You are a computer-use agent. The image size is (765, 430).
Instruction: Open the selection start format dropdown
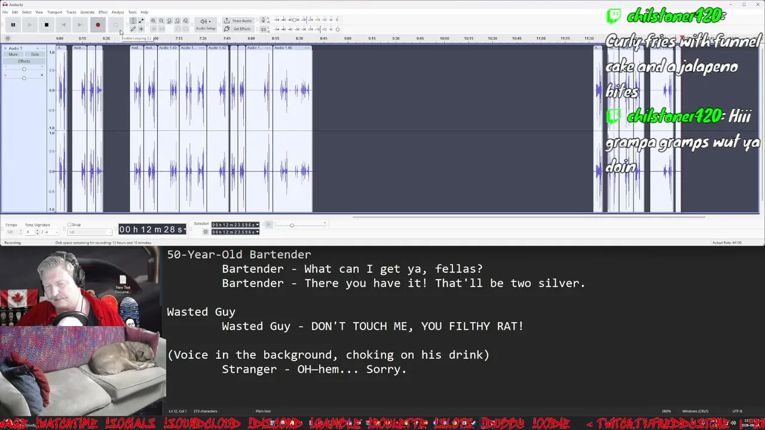coord(257,225)
